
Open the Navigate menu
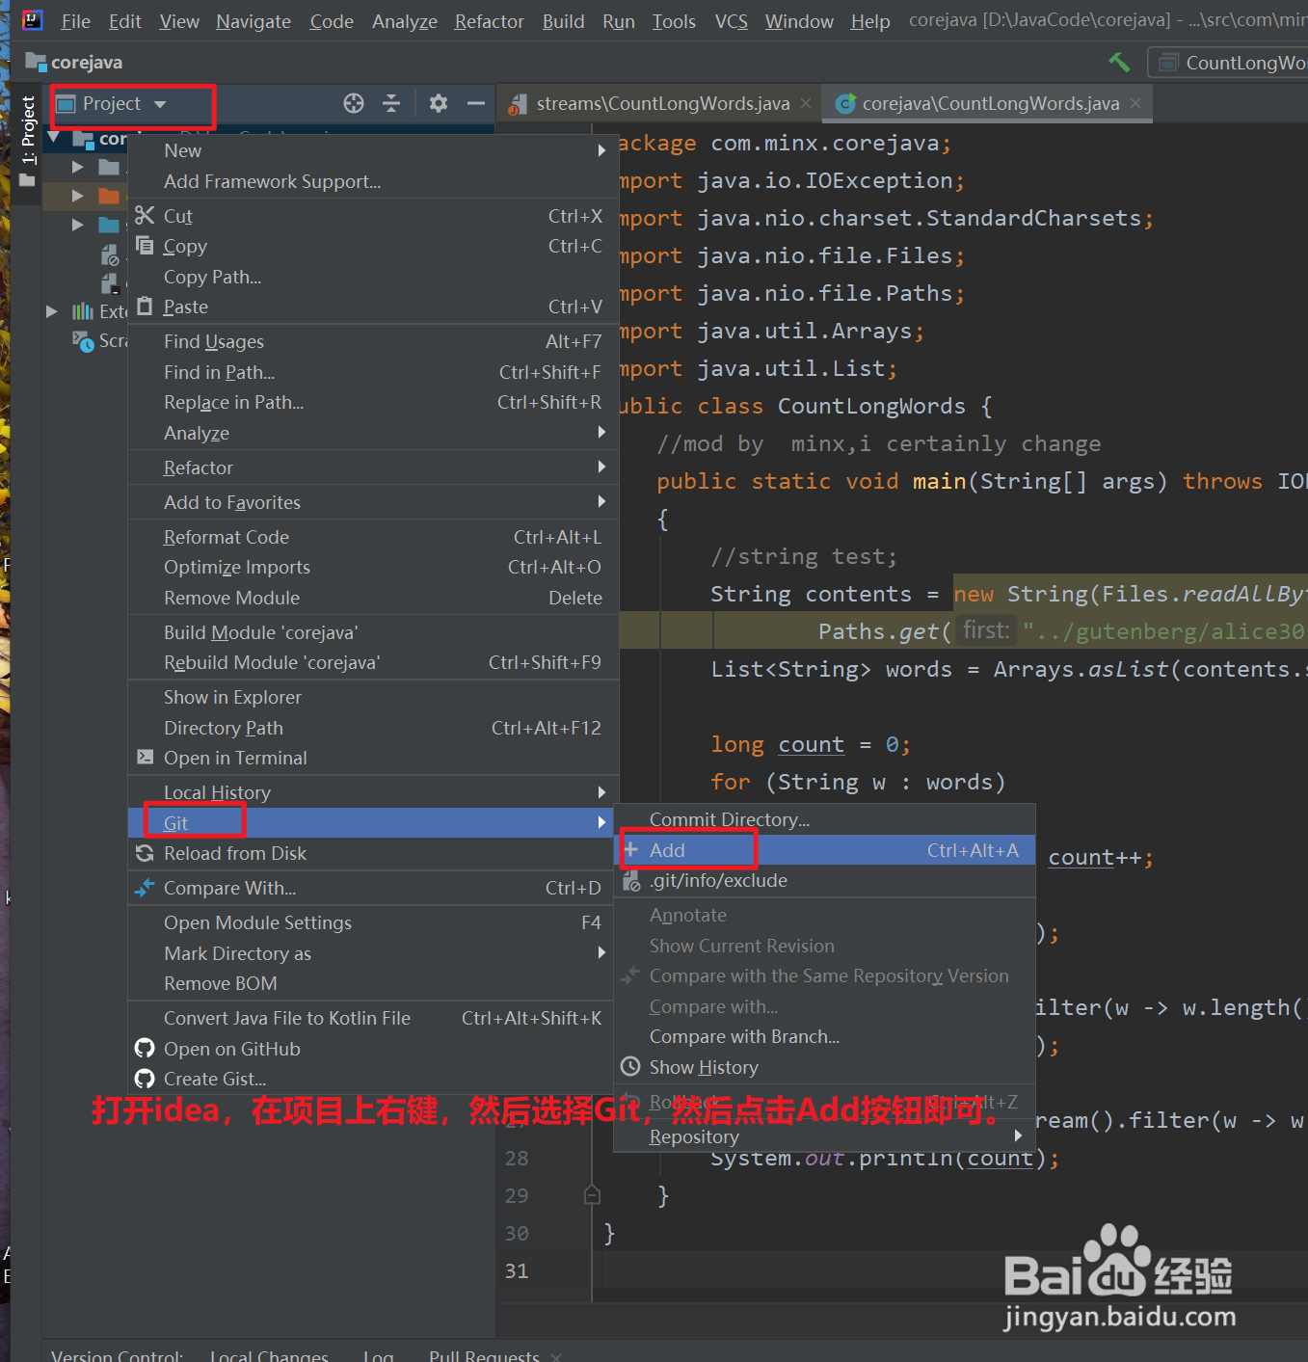(x=254, y=21)
